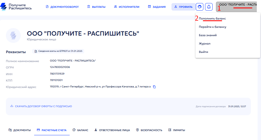Open the Исполнители section
The image size is (261, 140).
126,7
